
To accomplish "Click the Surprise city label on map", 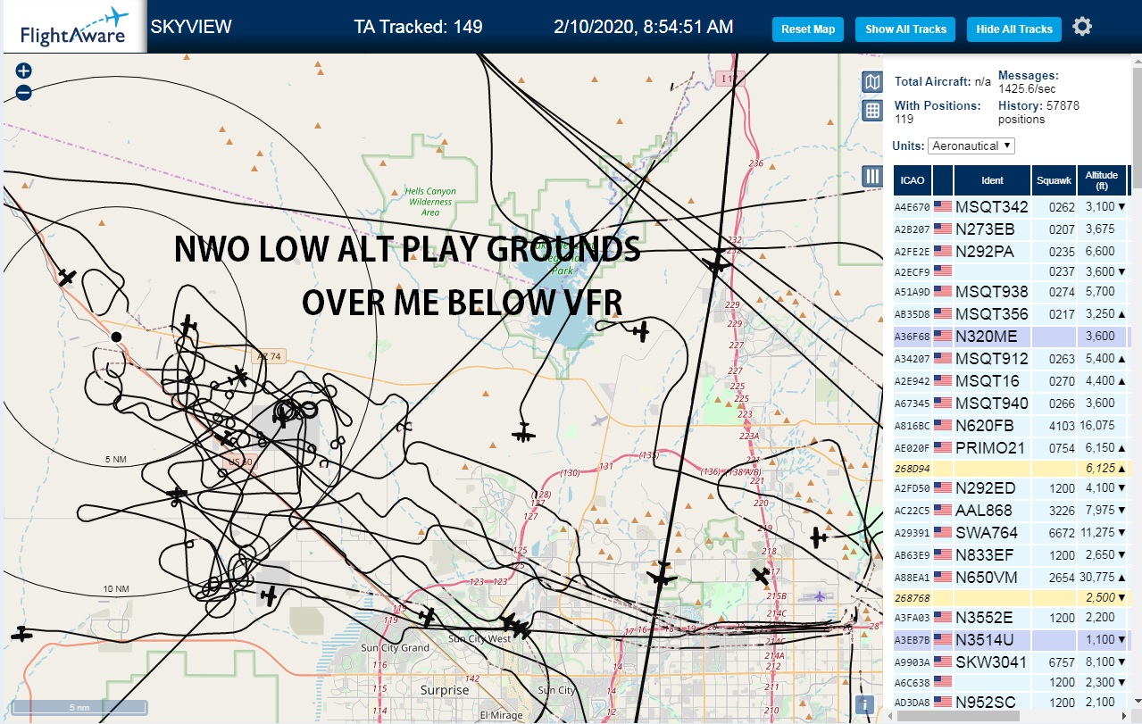I will click(445, 690).
